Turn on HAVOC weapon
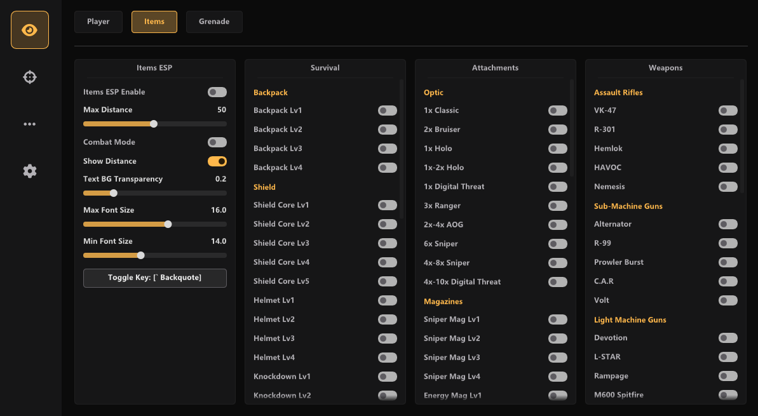Screen dimensions: 758x416 pos(728,168)
